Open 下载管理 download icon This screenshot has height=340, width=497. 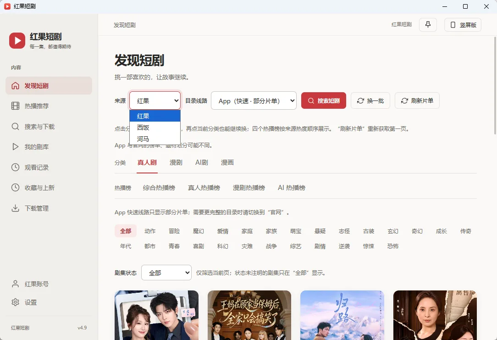click(15, 208)
